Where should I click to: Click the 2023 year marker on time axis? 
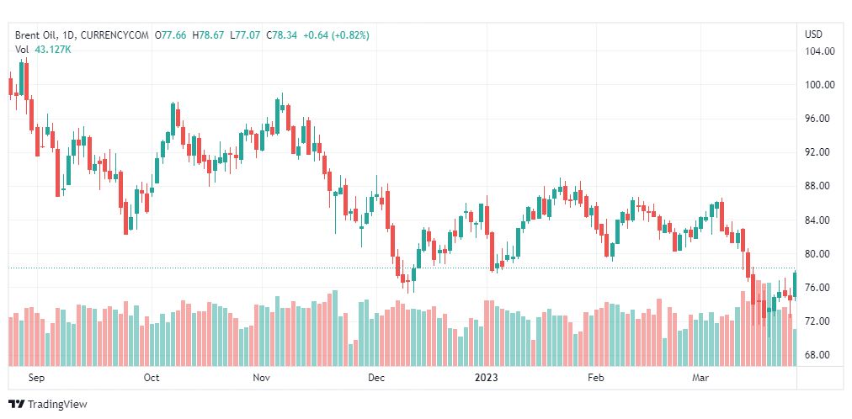pyautogui.click(x=487, y=378)
